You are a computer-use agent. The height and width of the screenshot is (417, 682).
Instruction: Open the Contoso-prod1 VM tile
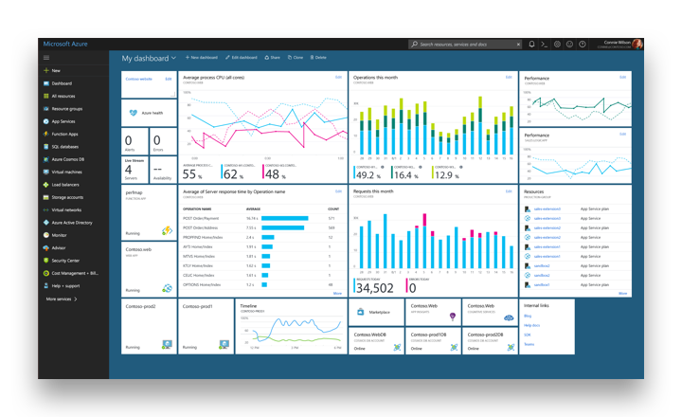coord(206,326)
